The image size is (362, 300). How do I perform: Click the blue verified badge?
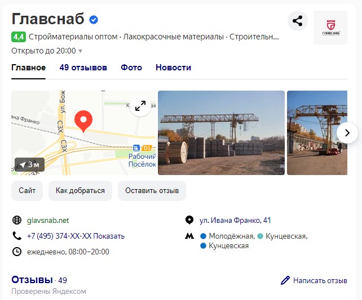click(94, 20)
